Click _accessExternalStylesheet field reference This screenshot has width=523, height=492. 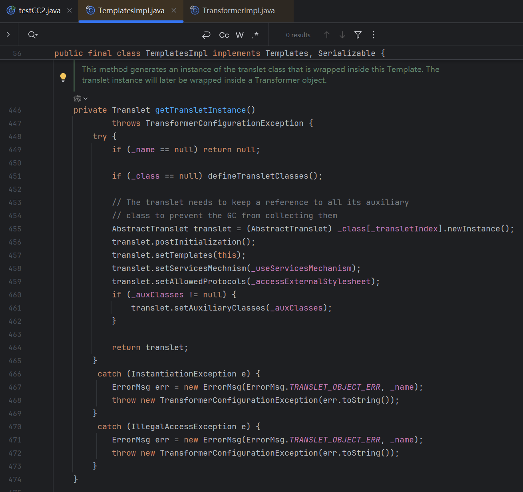pos(311,281)
